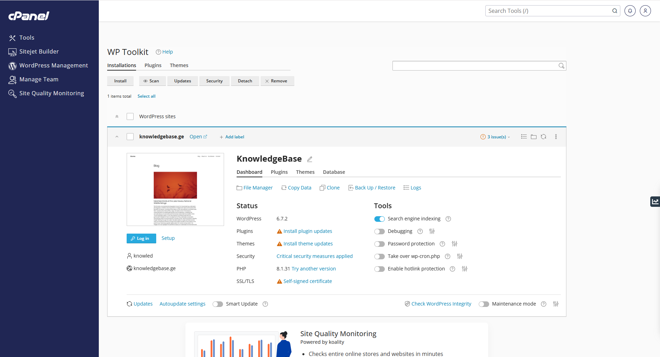
Task: Open the three-dot more menu for knowledgebase.ge
Action: (x=556, y=137)
